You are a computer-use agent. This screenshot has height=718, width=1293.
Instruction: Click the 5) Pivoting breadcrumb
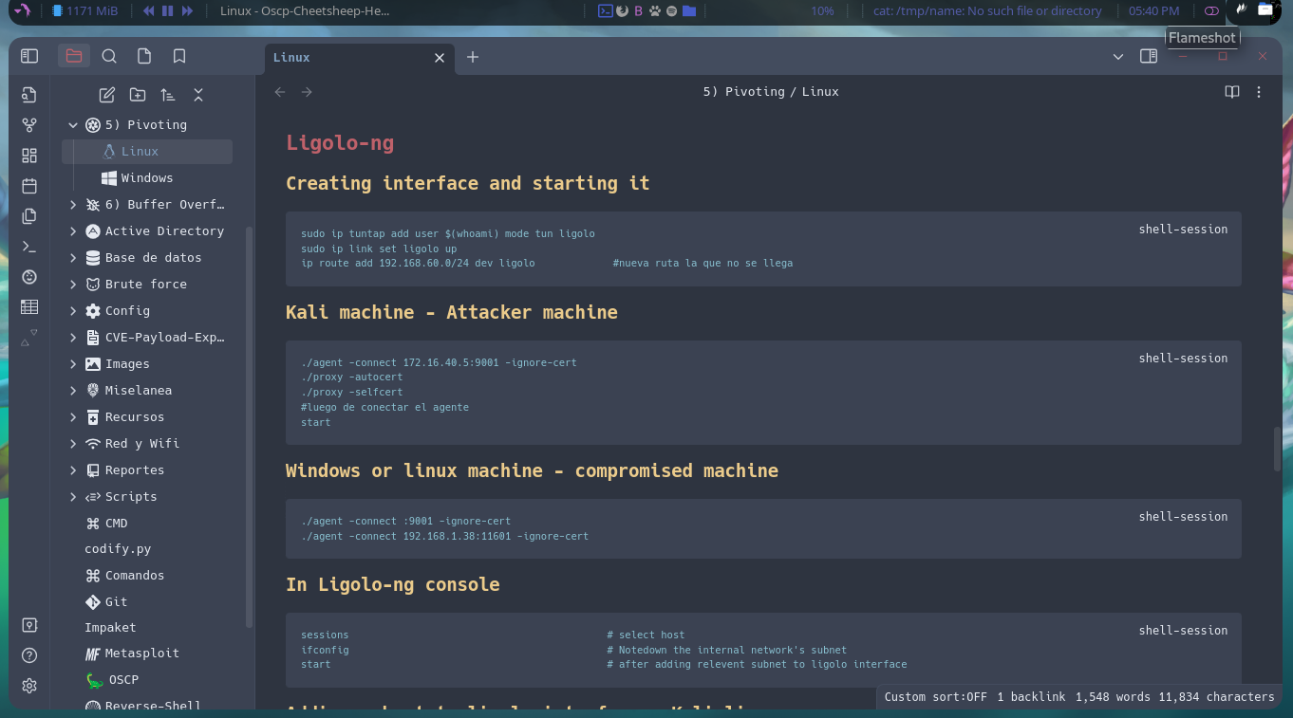(x=743, y=92)
